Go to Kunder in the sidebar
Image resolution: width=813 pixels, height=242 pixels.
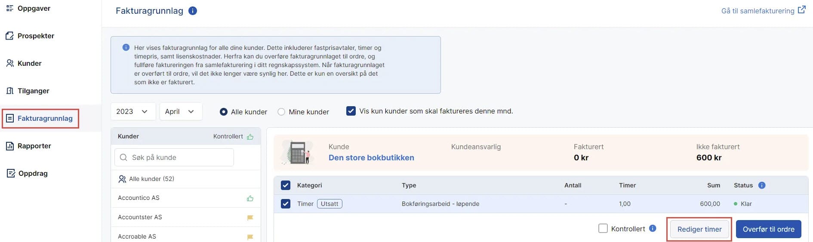tap(29, 63)
